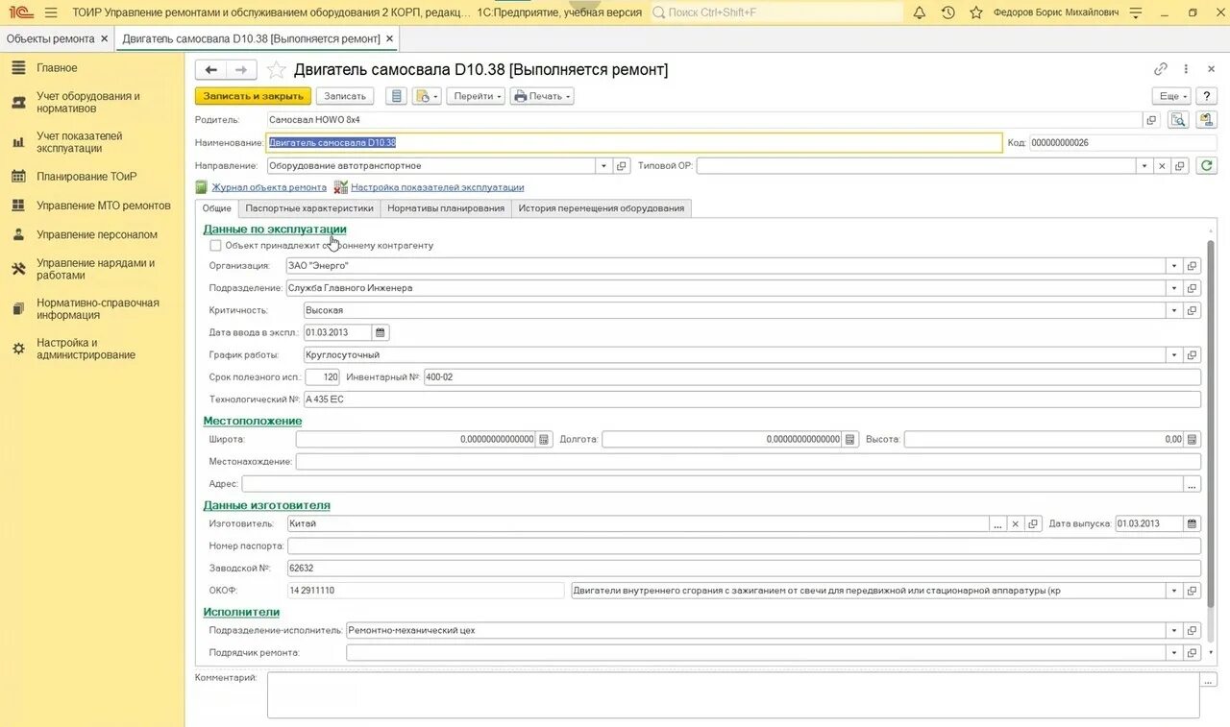Open the 1C main menu hamburger icon

point(51,12)
